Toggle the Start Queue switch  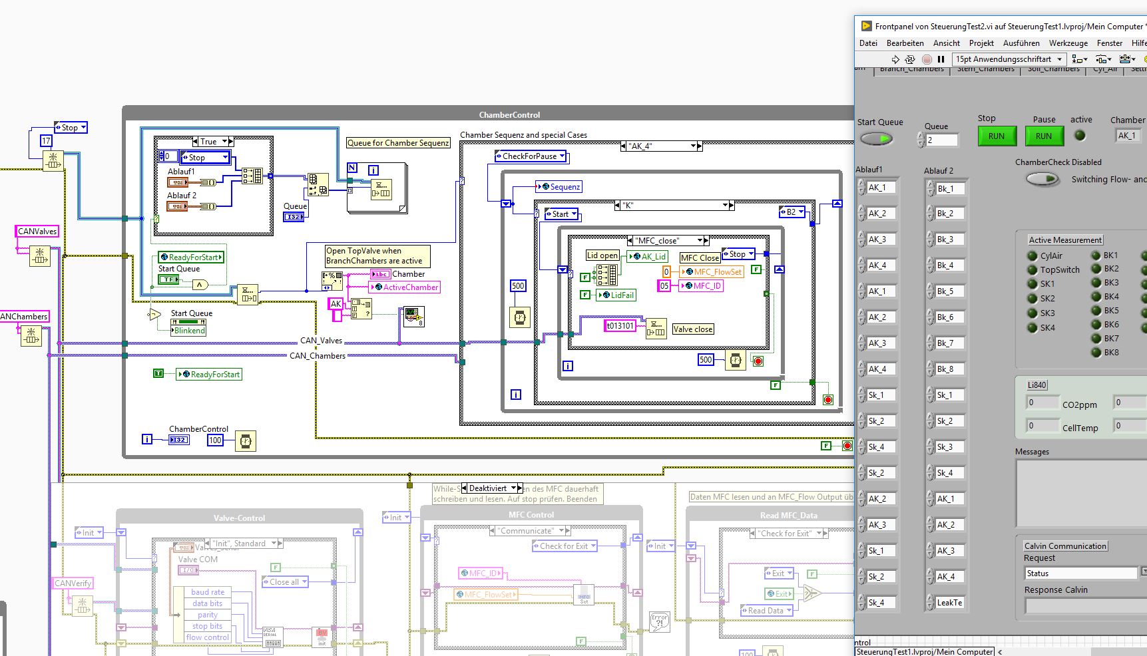(x=876, y=139)
